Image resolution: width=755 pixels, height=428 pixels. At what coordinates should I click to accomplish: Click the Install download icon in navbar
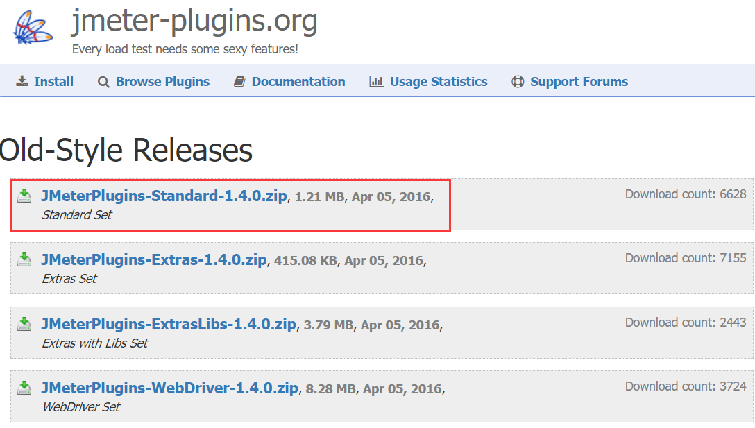pos(22,81)
